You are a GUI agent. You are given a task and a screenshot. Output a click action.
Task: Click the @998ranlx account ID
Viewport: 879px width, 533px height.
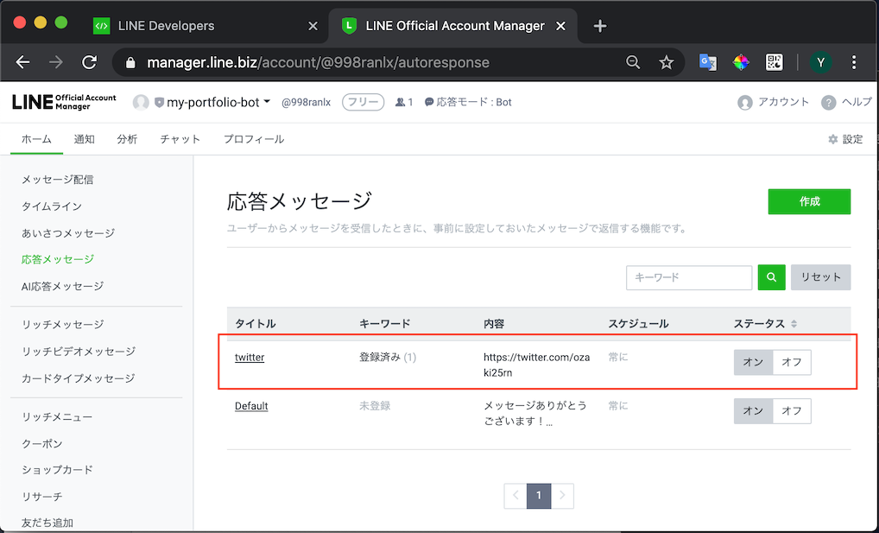(306, 102)
